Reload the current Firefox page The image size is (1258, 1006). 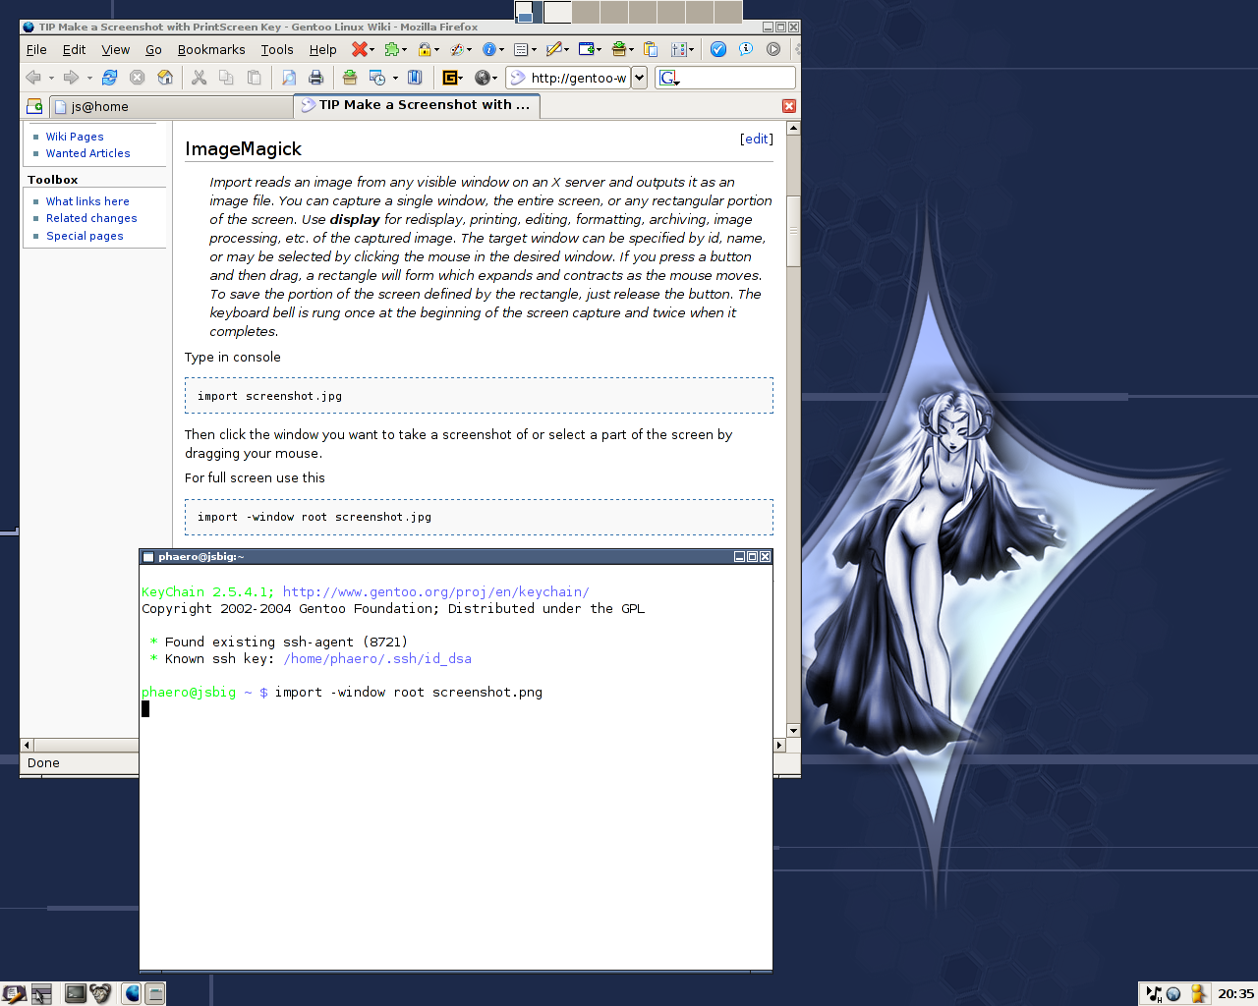110,78
